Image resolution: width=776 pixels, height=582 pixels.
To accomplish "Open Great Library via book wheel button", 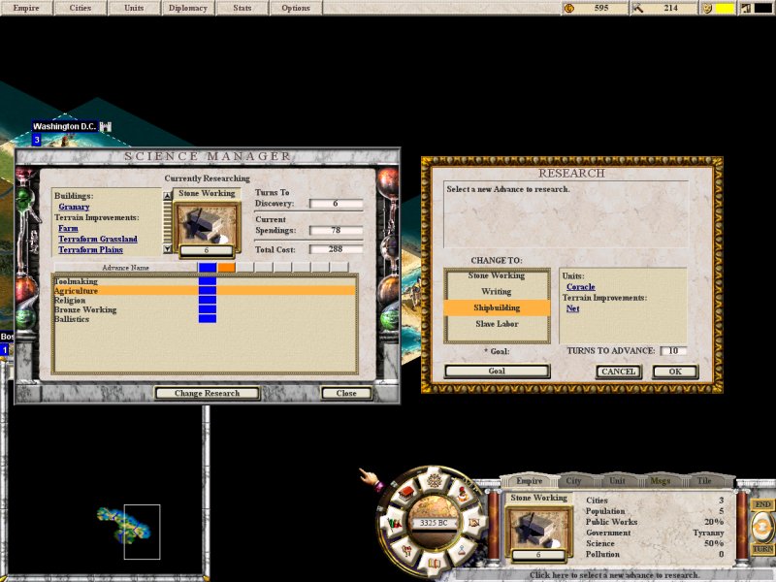I will [434, 563].
